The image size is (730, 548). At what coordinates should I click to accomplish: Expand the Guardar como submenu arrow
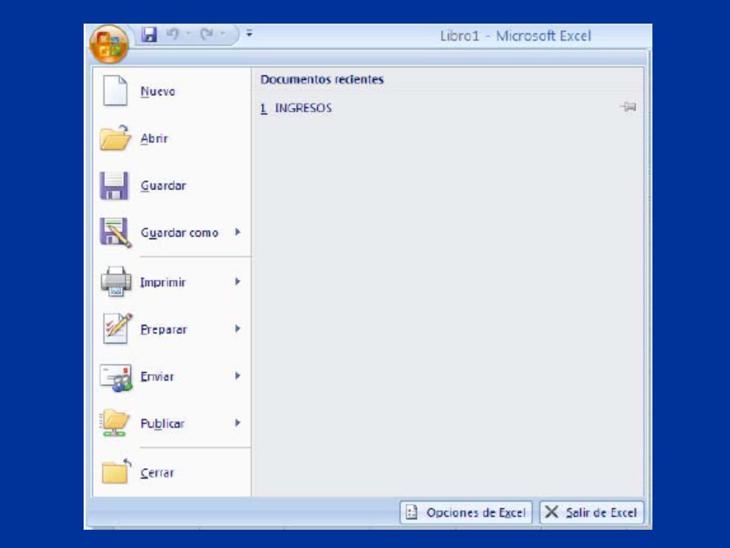[x=237, y=232]
